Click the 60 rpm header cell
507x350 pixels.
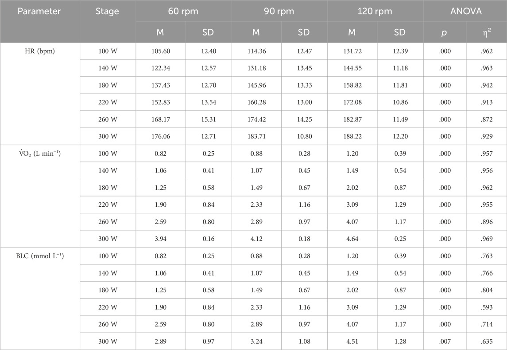click(x=183, y=11)
